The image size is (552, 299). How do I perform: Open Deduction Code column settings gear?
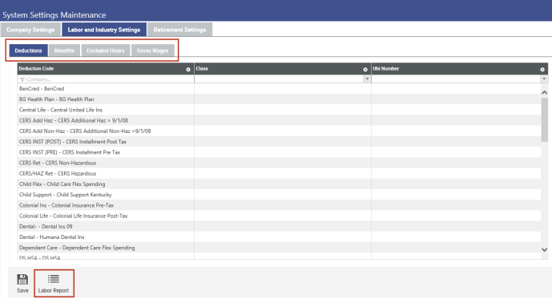[x=188, y=70]
